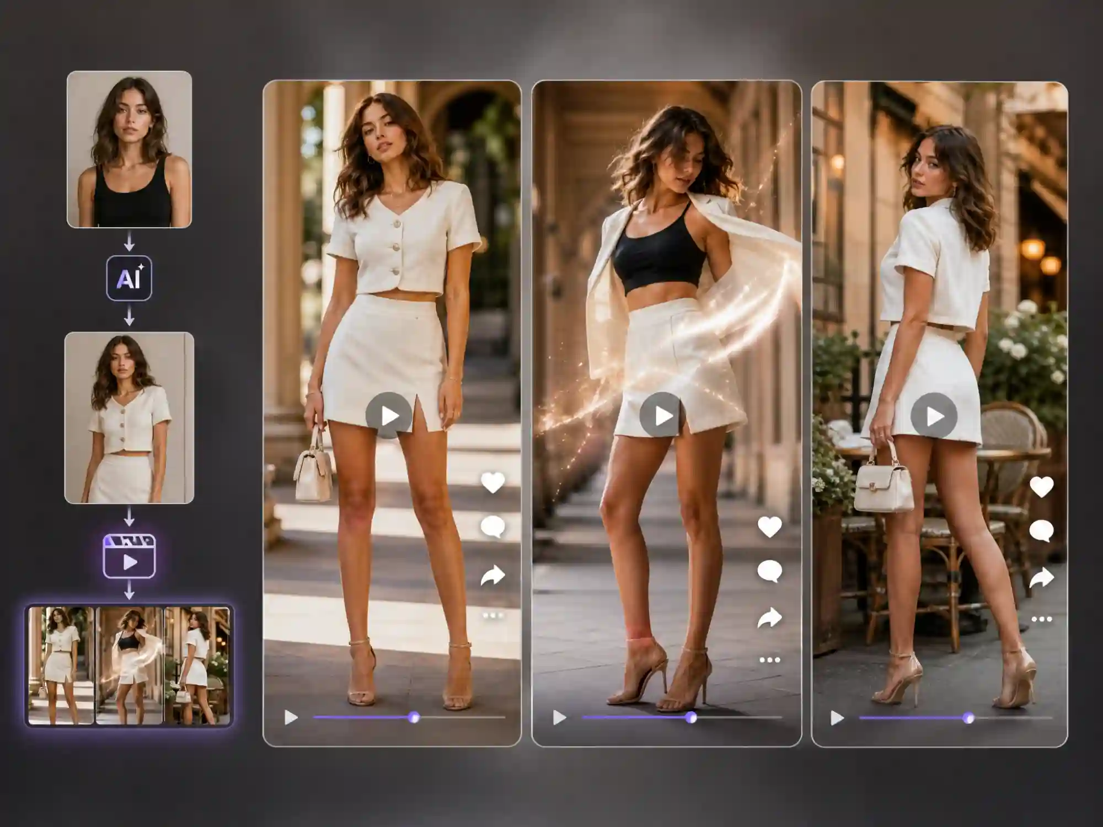This screenshot has width=1103, height=827.
Task: Open comments on the first video
Action: pyautogui.click(x=492, y=527)
